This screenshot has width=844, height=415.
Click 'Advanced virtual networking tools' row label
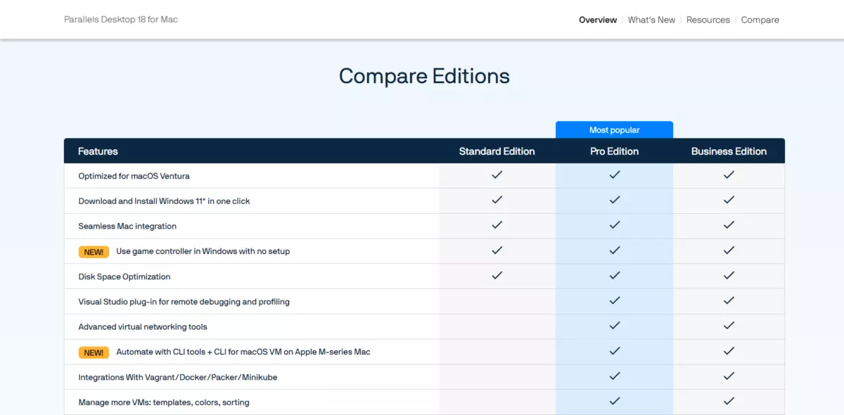click(x=143, y=327)
